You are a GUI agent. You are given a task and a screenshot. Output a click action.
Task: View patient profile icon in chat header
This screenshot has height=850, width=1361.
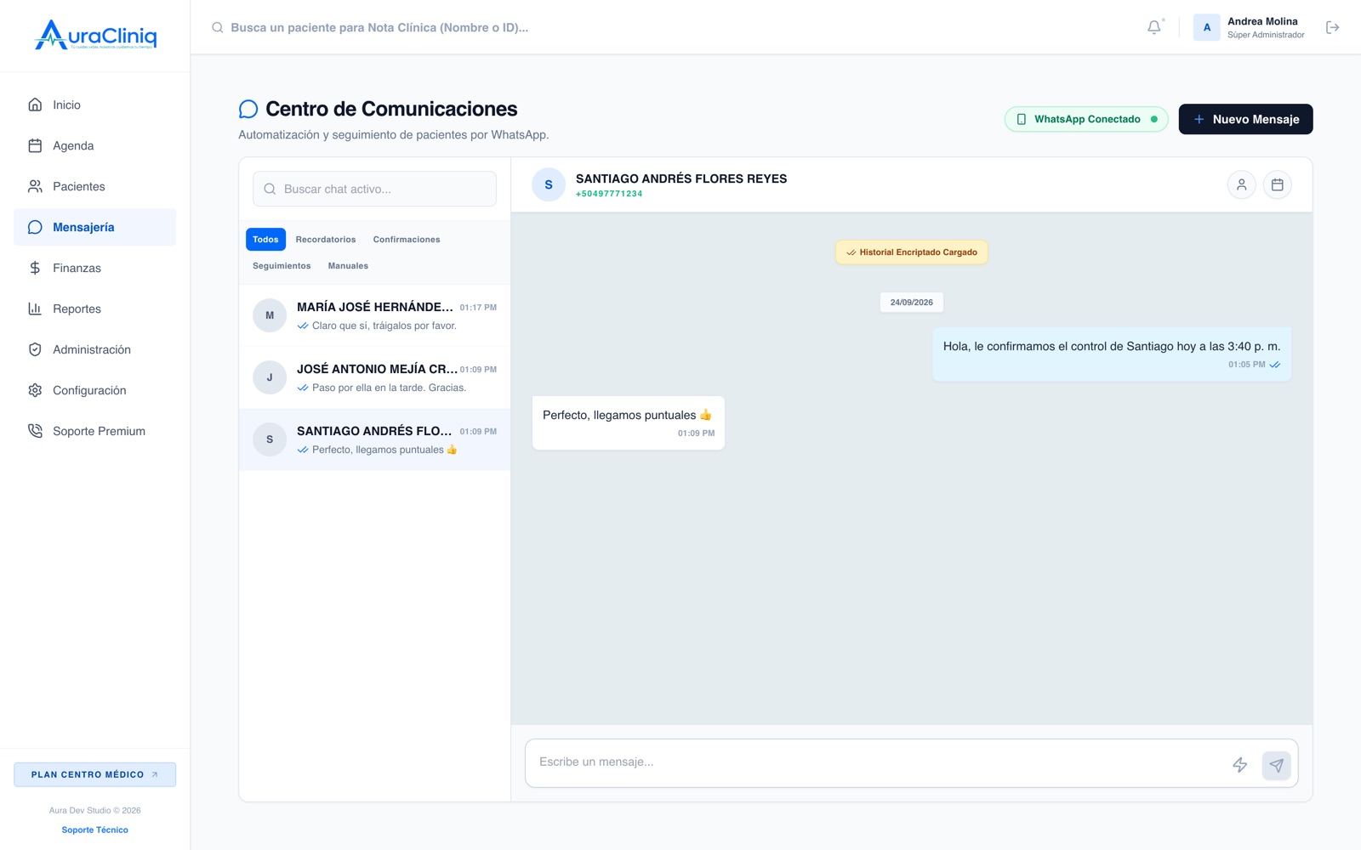click(1241, 184)
